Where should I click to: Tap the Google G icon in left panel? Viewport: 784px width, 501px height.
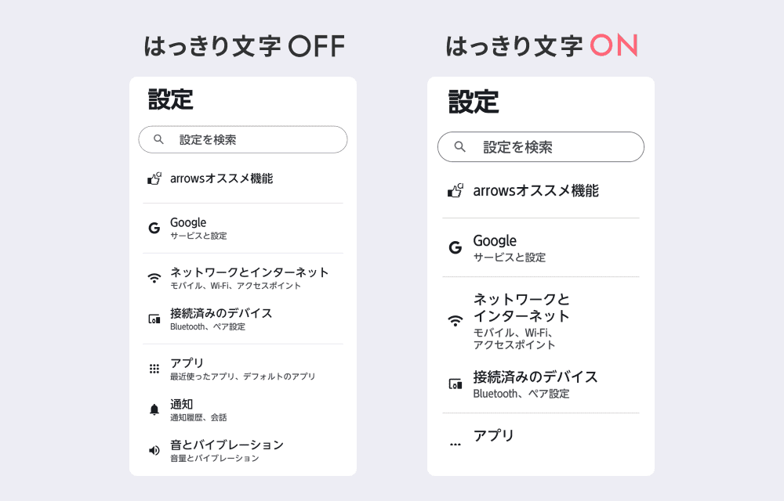click(154, 228)
